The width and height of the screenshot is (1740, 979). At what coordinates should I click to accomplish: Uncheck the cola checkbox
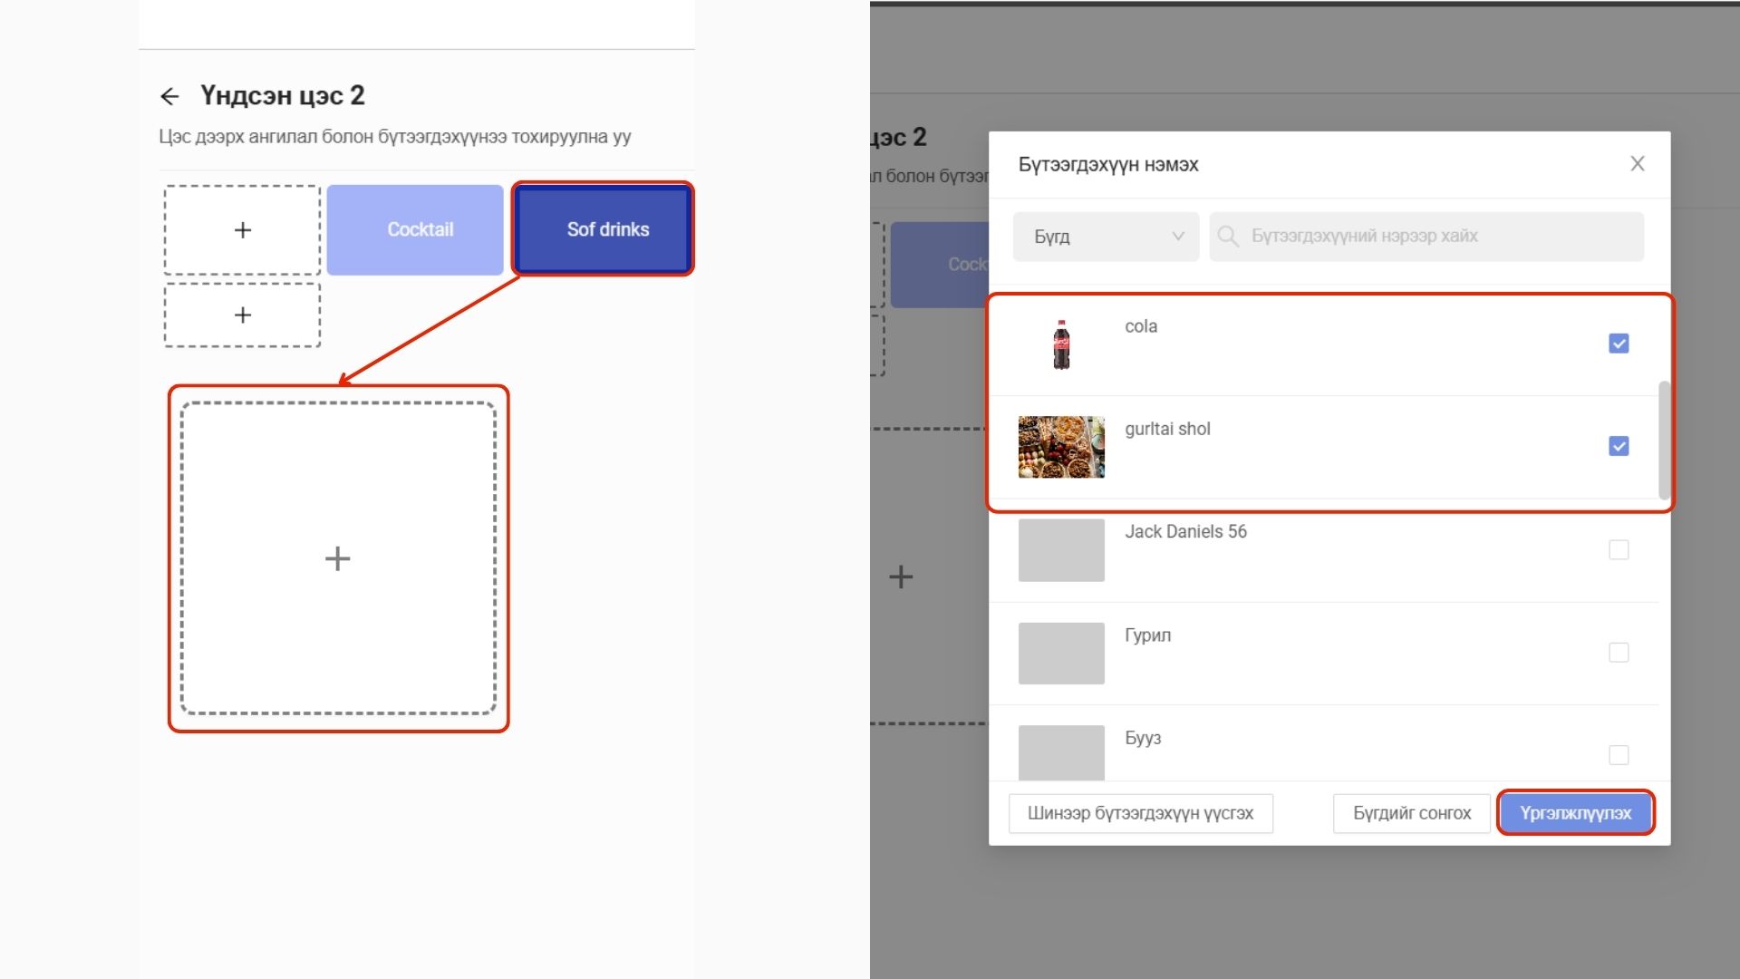[1619, 344]
